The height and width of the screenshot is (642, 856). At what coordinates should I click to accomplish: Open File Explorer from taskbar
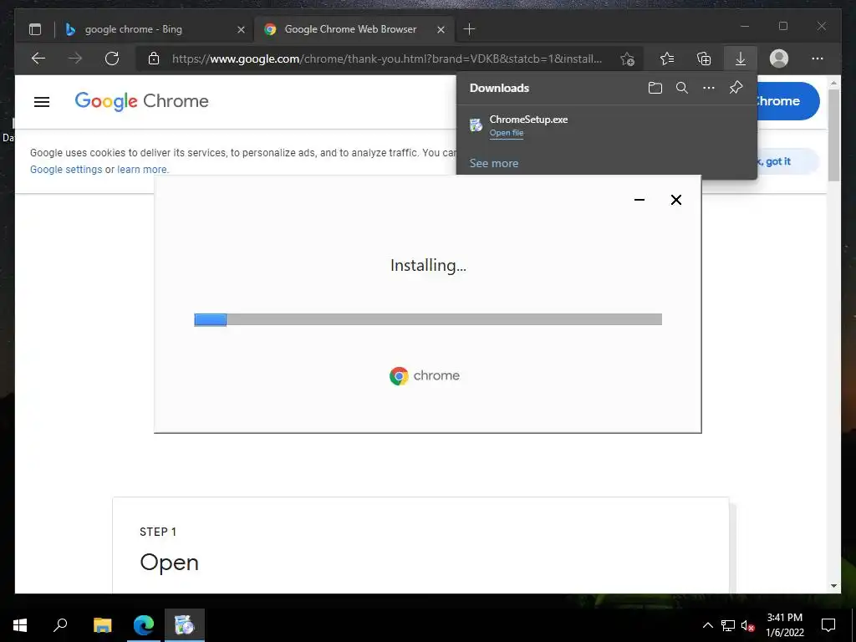102,625
